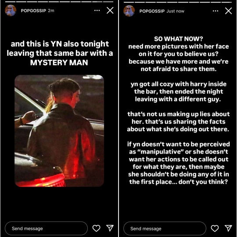This screenshot has width=237, height=237.
Task: Tap POPGOSSIP avatar on the right story
Action: tap(129, 11)
